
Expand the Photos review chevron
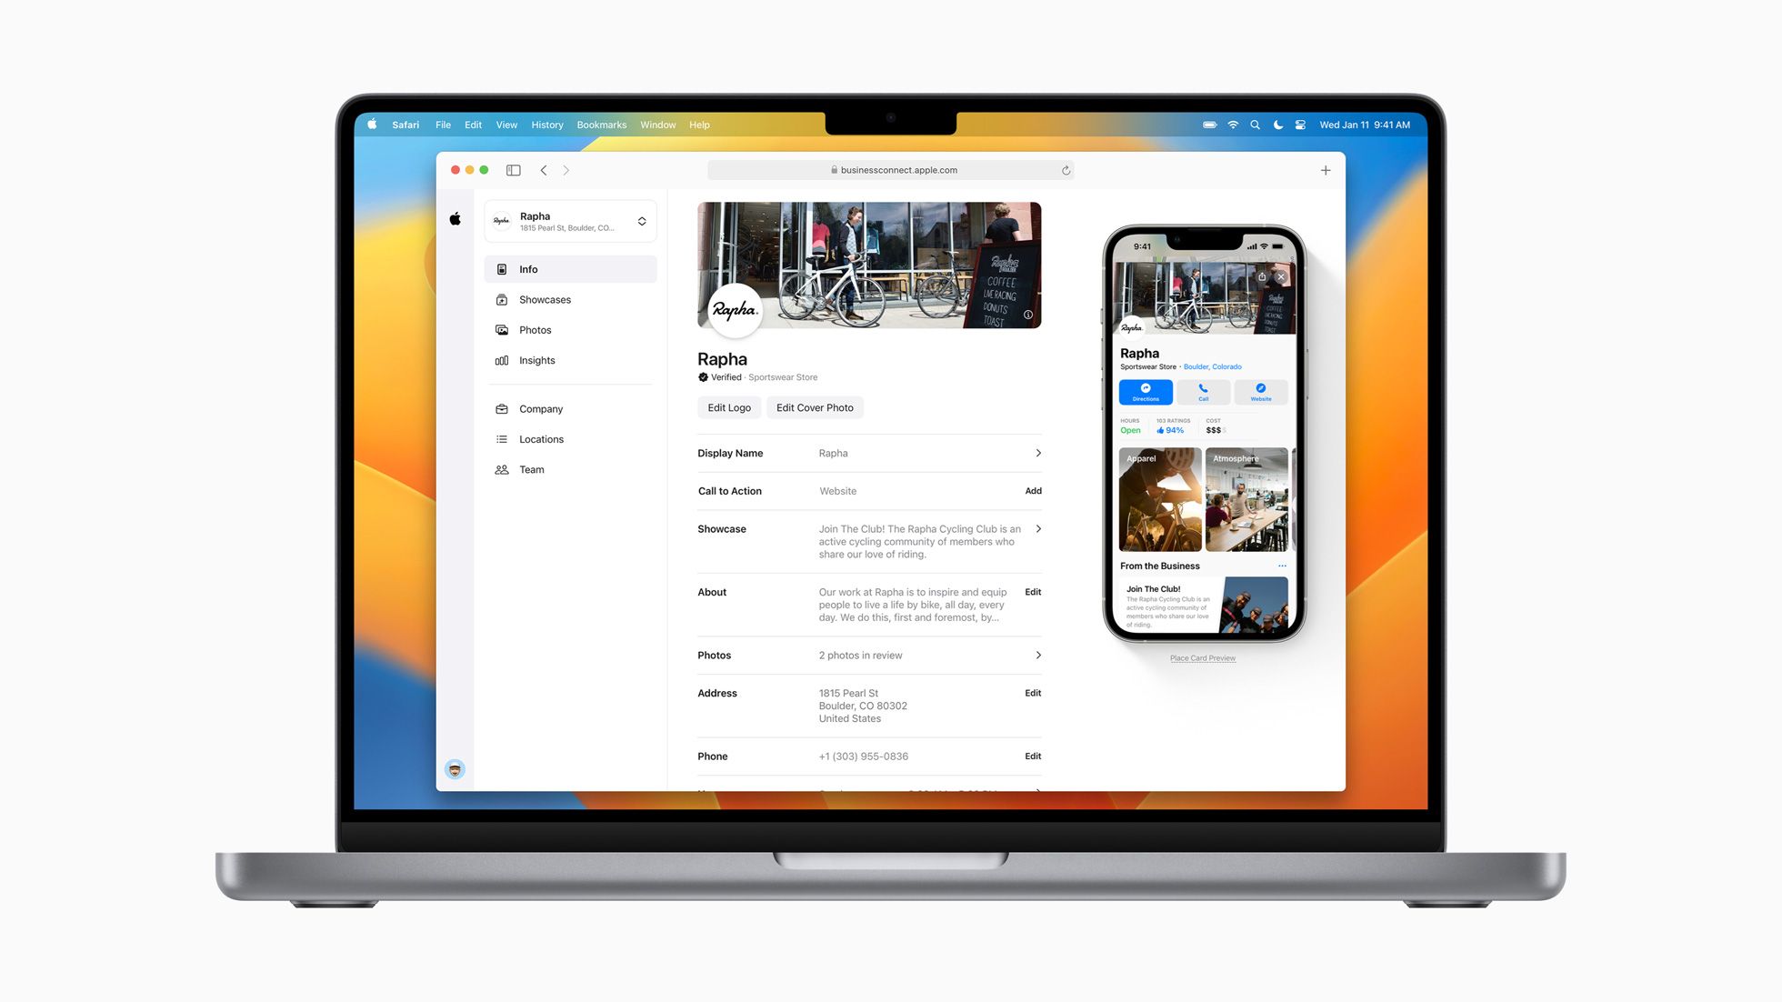coord(1036,655)
